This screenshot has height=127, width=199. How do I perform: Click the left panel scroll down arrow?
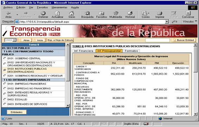point(68,106)
